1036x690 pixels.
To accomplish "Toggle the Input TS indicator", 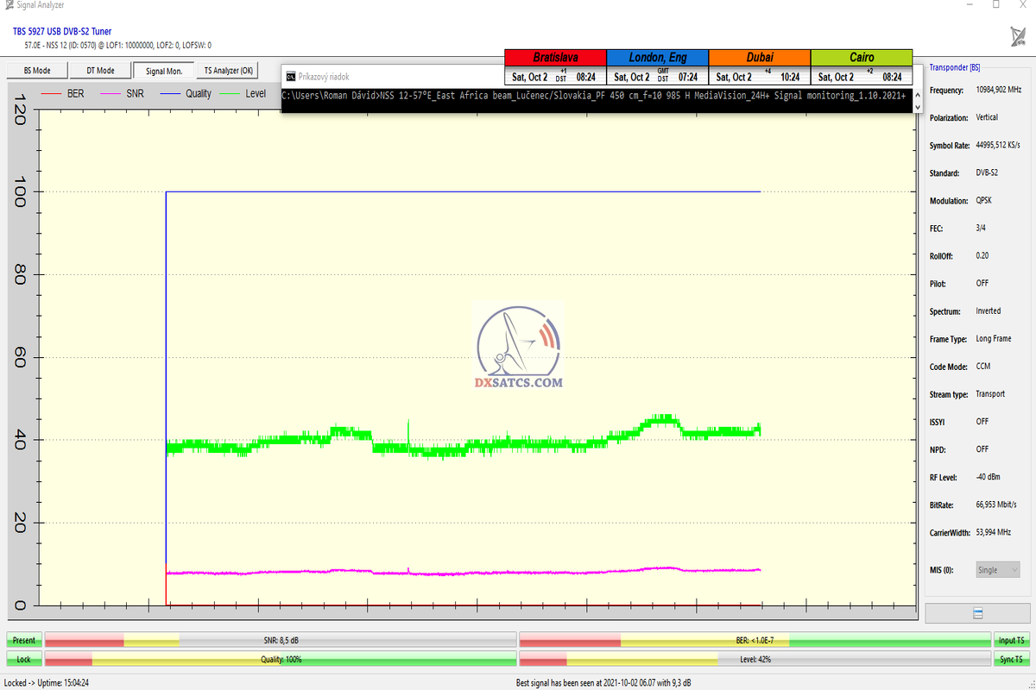I will pos(1012,640).
